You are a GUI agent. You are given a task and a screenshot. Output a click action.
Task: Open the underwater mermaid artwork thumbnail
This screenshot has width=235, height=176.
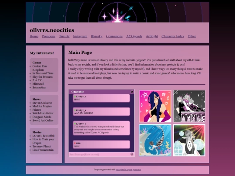[x=155, y=140]
